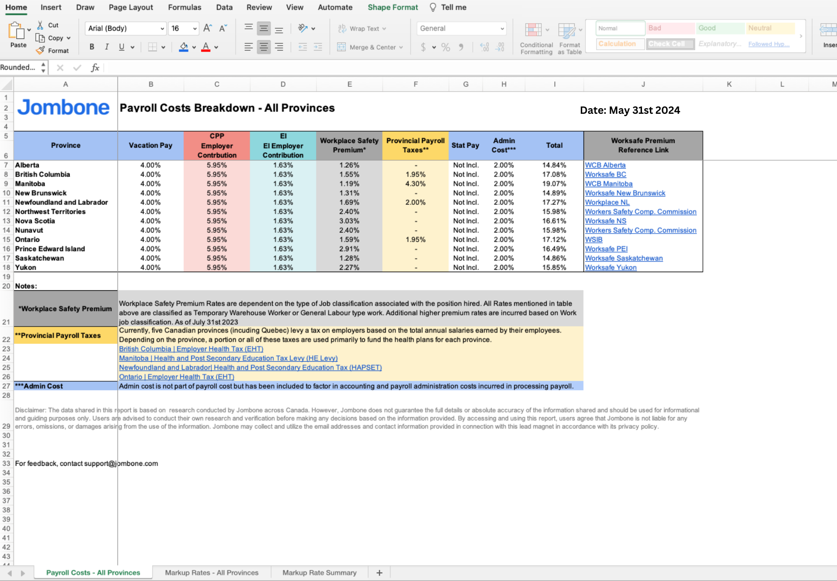Screen dimensions: 837x581
Task: Click the cancel X in formula bar
Action: click(60, 68)
